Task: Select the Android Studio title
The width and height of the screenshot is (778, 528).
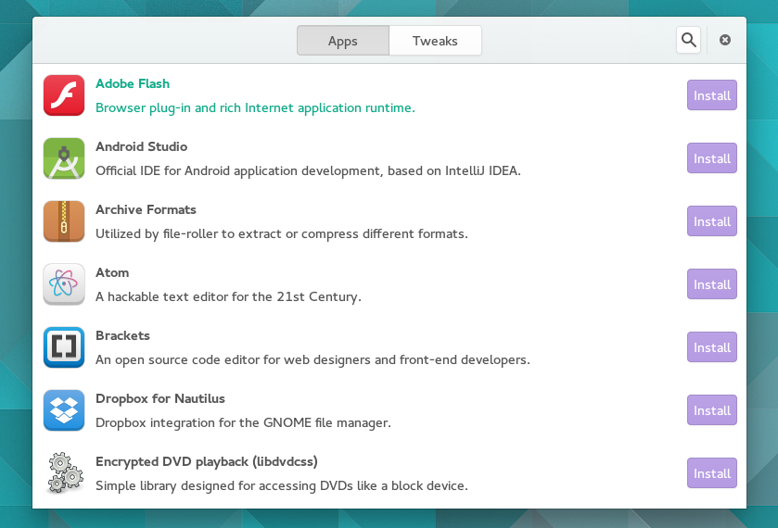Action: [x=141, y=146]
